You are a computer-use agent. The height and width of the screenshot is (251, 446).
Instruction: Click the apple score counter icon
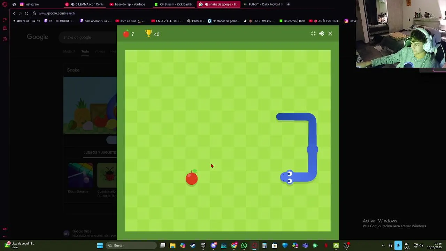click(x=126, y=33)
